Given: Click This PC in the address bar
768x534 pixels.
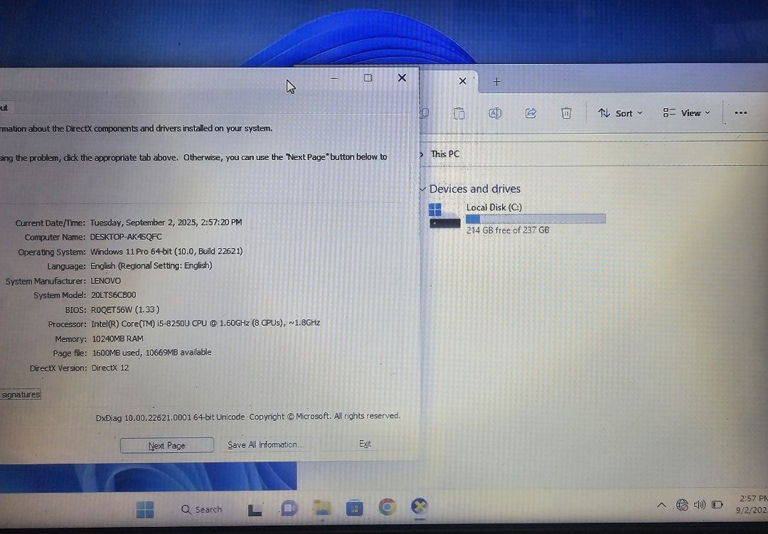Looking at the screenshot, I should coord(444,154).
